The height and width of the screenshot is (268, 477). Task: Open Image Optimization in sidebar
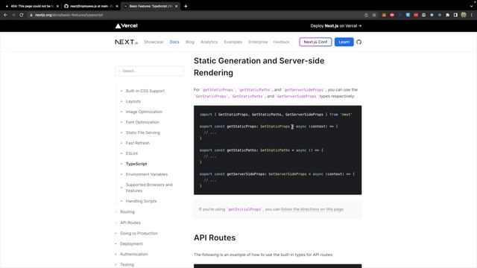pyautogui.click(x=144, y=112)
